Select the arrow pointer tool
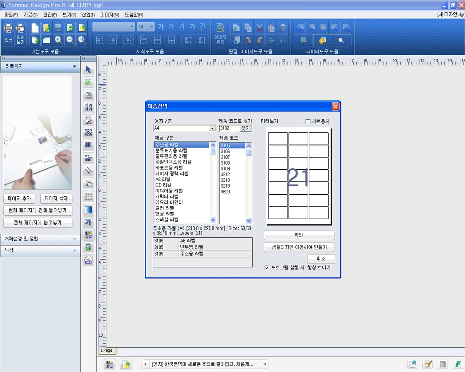This screenshot has height=372, width=465. (88, 69)
